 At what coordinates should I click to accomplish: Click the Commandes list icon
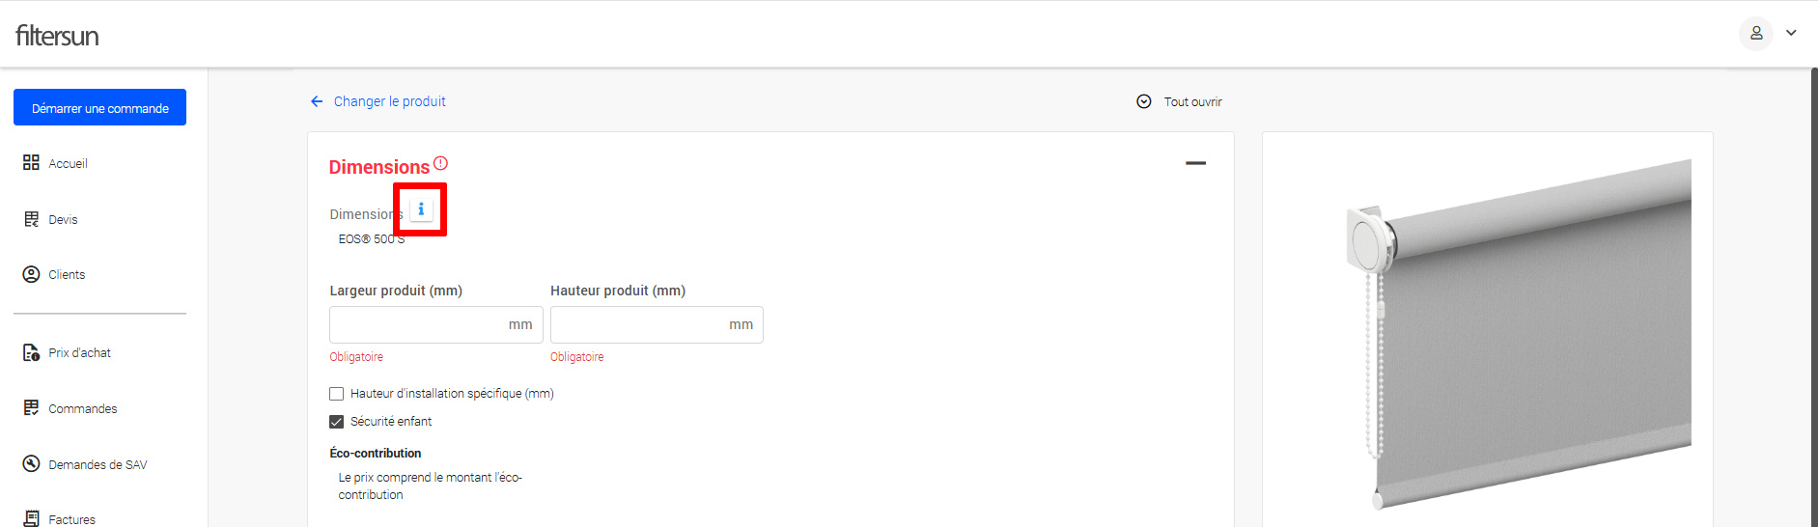point(31,408)
